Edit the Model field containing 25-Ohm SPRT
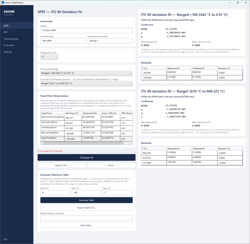250x244 pixels. 86,30
